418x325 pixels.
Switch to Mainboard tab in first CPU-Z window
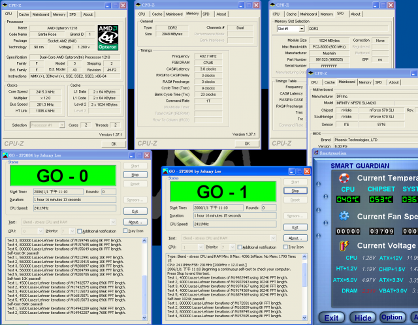coord(40,14)
